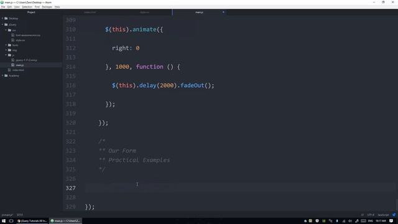Select the main.js editor tab
Viewport: 398px width, 224px height.
pyautogui.click(x=199, y=12)
